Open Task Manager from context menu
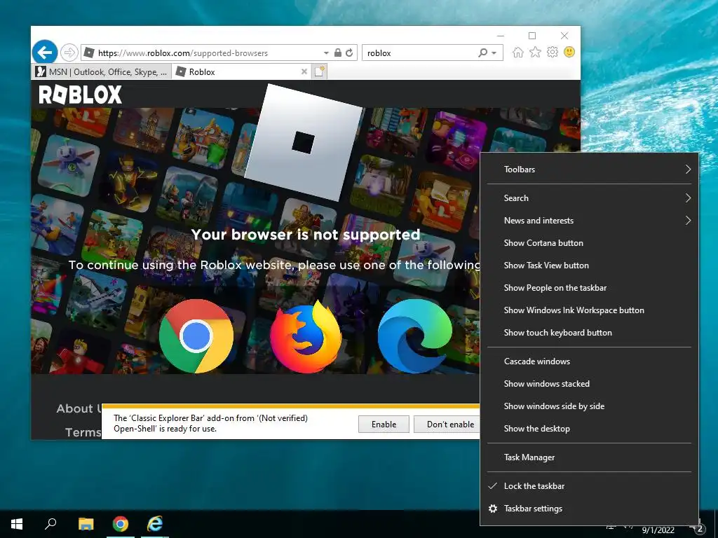The width and height of the screenshot is (718, 538). (x=589, y=457)
